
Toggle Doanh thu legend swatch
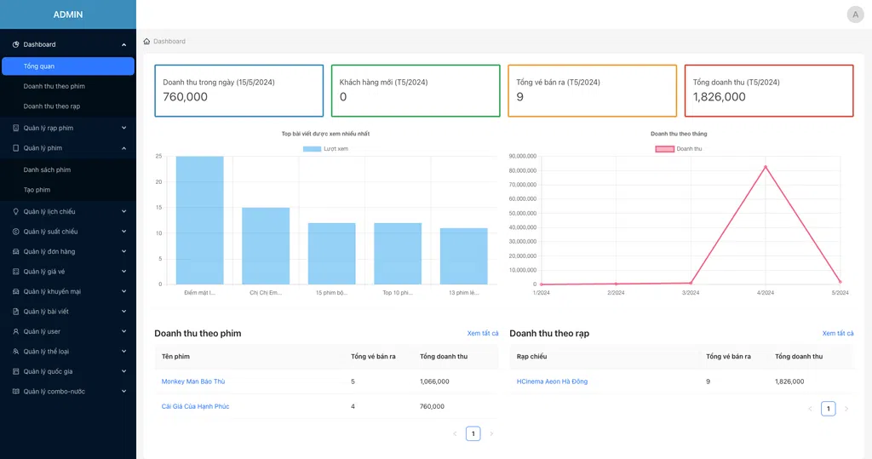click(664, 149)
